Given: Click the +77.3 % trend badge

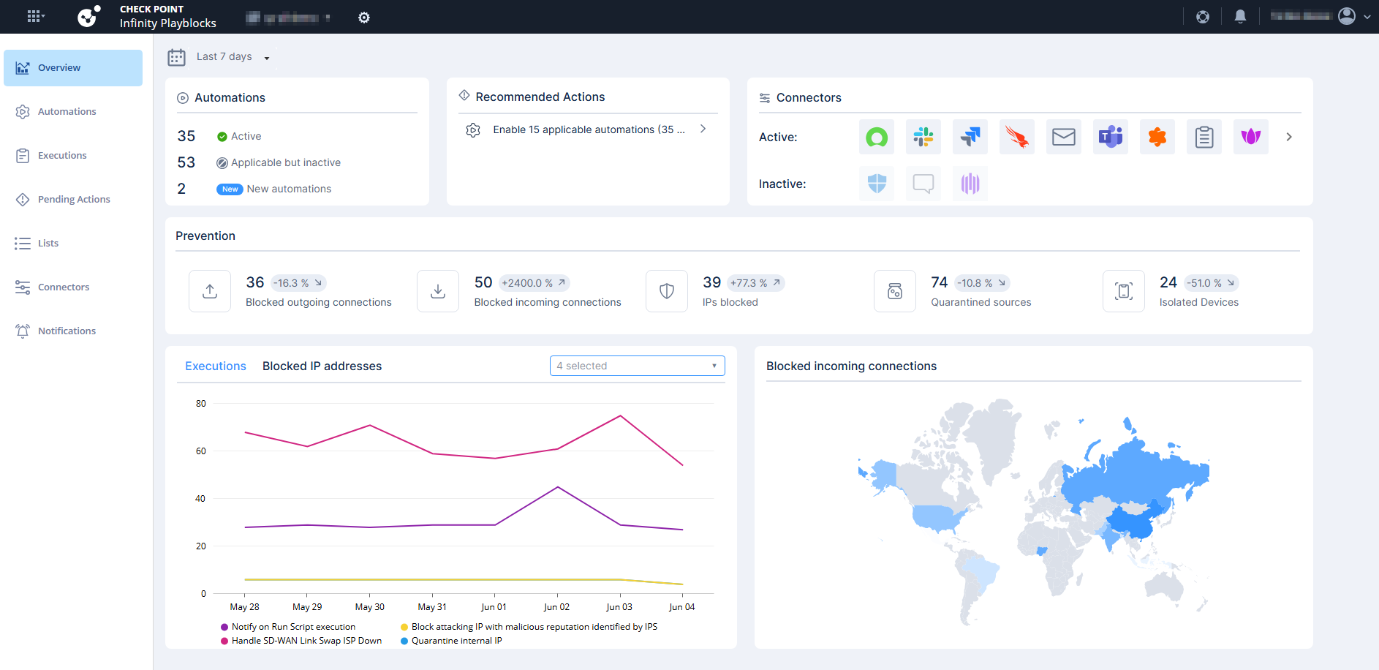Looking at the screenshot, I should [x=755, y=283].
